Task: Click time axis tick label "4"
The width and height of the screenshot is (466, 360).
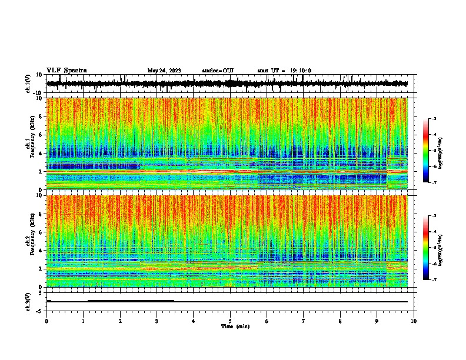Action: click(194, 321)
